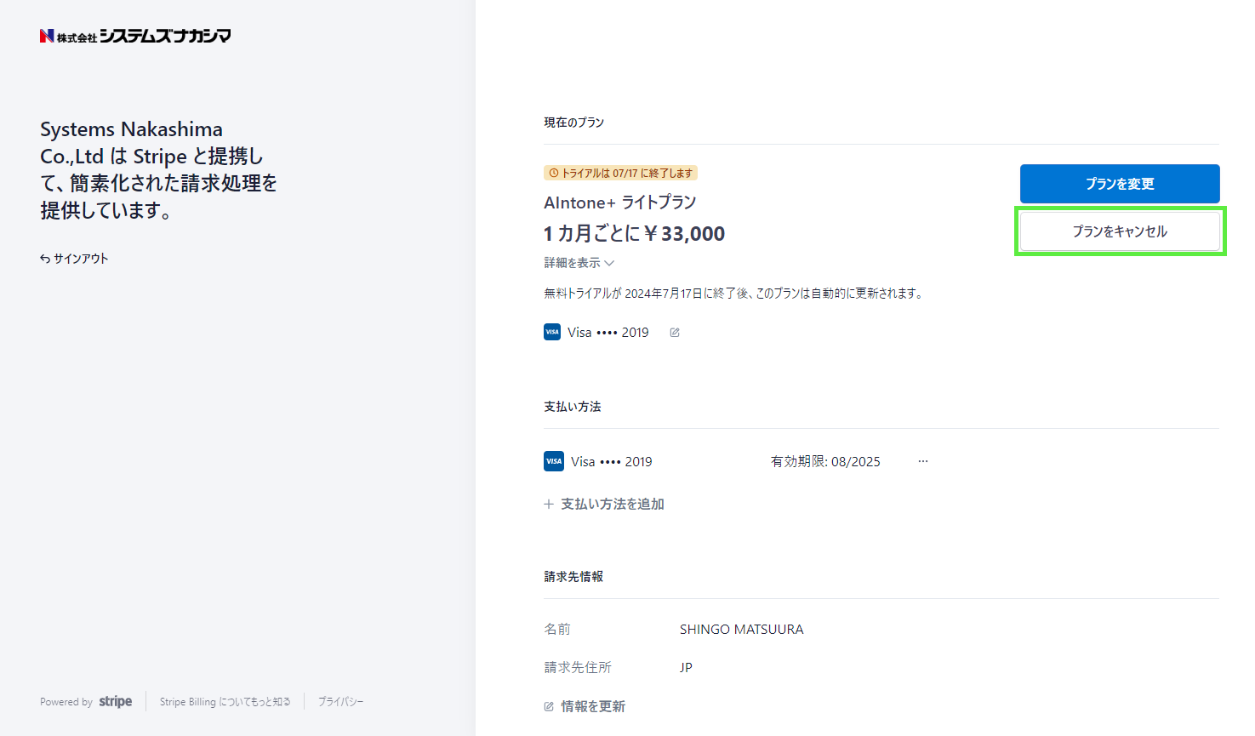Expand plan details via 詳細を表示
This screenshot has width=1255, height=736.
coord(573,263)
